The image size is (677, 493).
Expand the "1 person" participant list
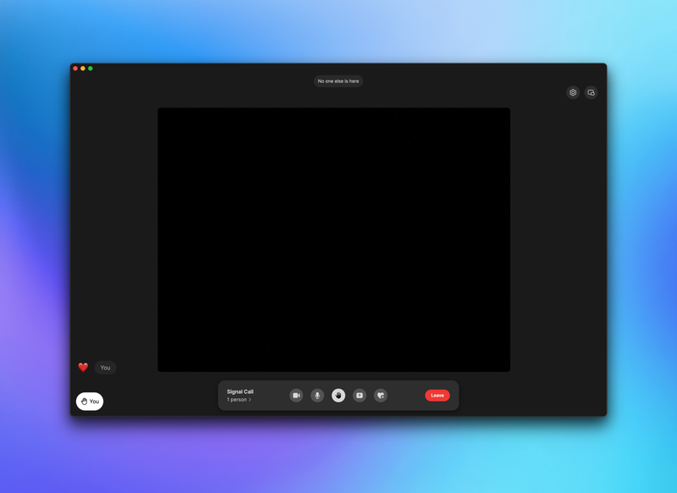(239, 399)
